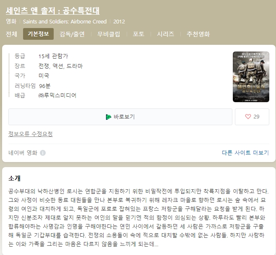
Task: Open the 다른 사이트 더보기 link
Action: (245, 153)
